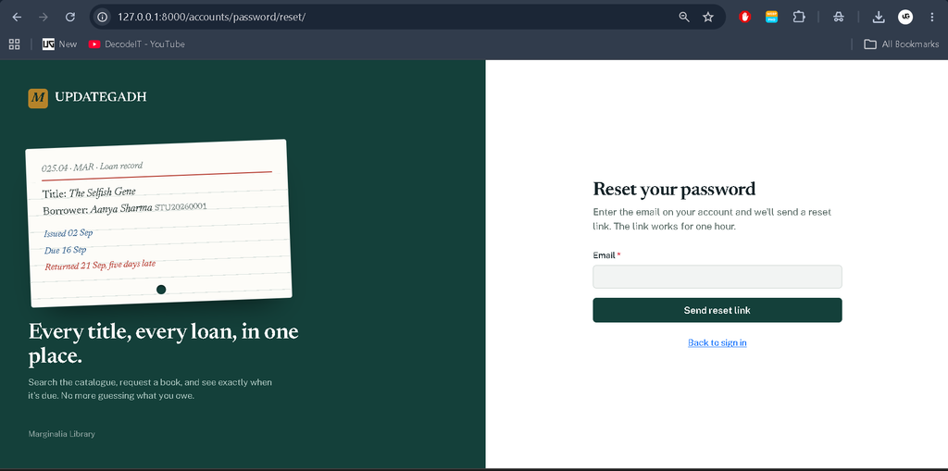This screenshot has height=471, width=948.
Task: Go back with the browser back arrow
Action: 17,17
